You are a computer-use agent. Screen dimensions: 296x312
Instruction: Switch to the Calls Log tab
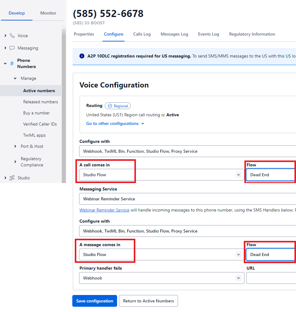coord(142,34)
